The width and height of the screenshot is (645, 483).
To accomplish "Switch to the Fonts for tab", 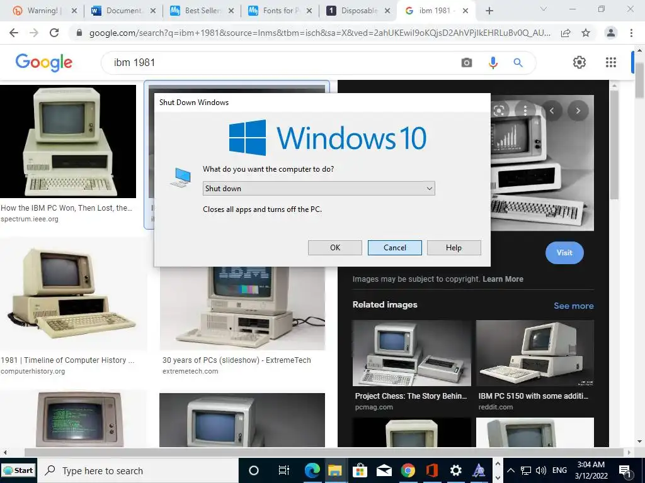I will click(280, 11).
